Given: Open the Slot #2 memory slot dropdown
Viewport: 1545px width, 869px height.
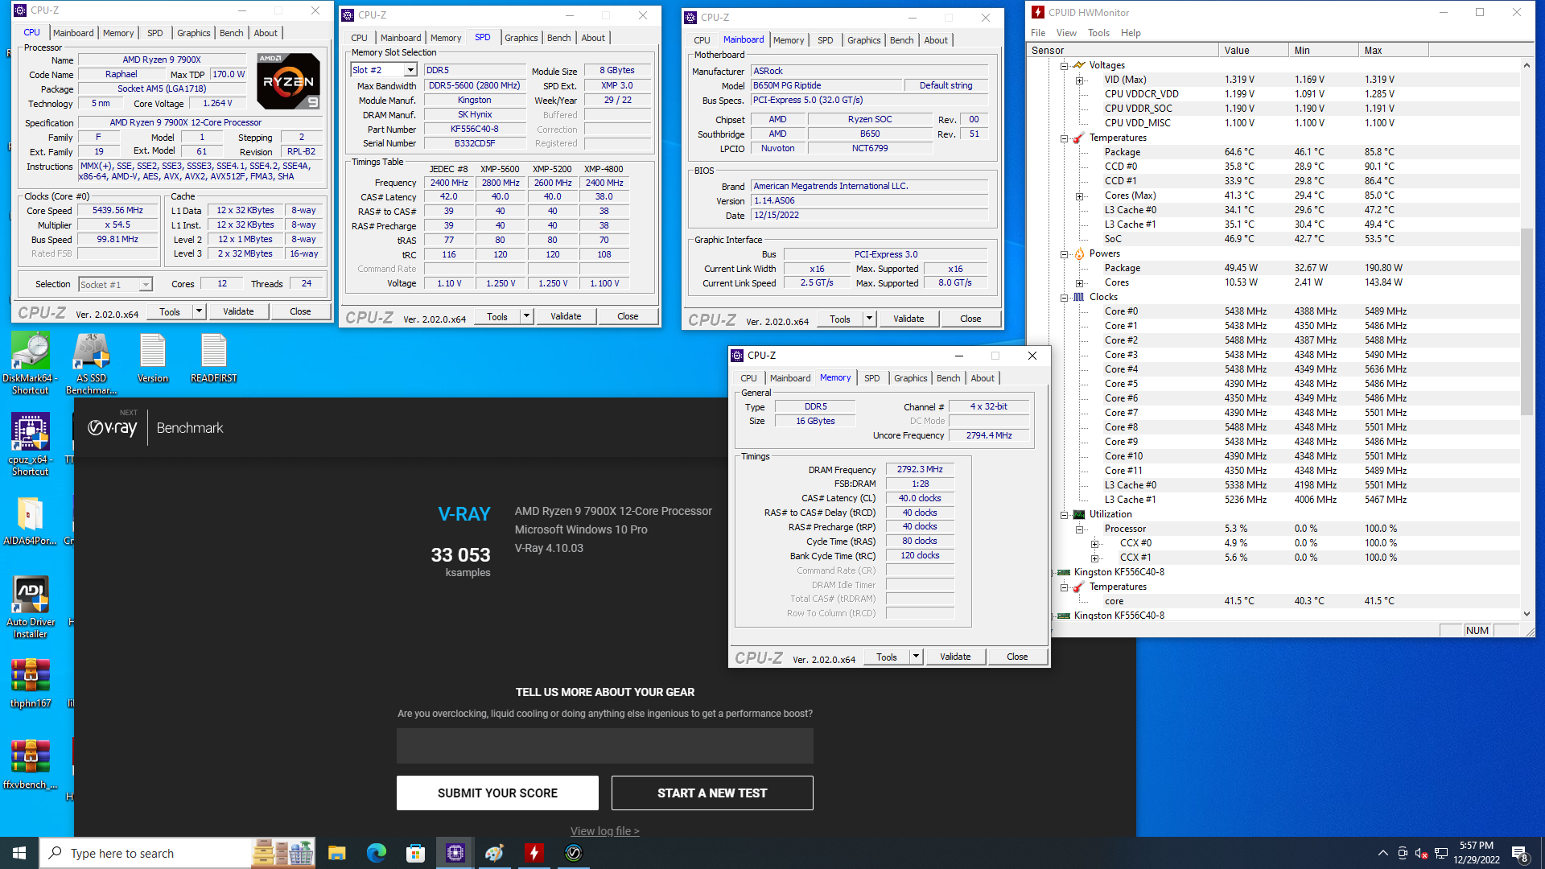Looking at the screenshot, I should pos(410,70).
